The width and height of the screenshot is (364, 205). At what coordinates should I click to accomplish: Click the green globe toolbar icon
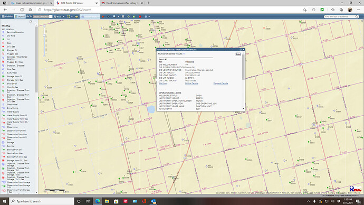click(134, 16)
